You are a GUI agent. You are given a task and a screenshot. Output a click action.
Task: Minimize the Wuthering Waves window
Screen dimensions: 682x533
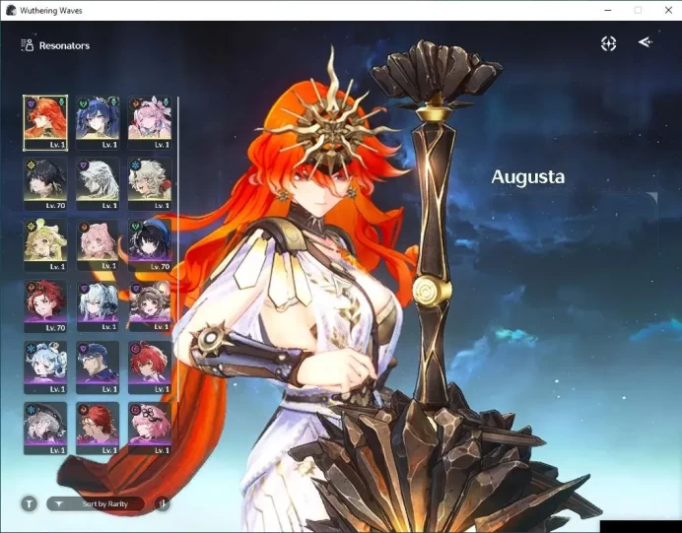(608, 11)
